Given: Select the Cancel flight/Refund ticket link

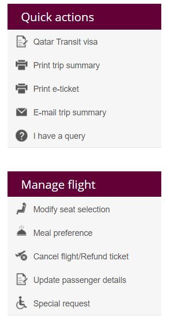Looking at the screenshot, I should coord(81,257).
